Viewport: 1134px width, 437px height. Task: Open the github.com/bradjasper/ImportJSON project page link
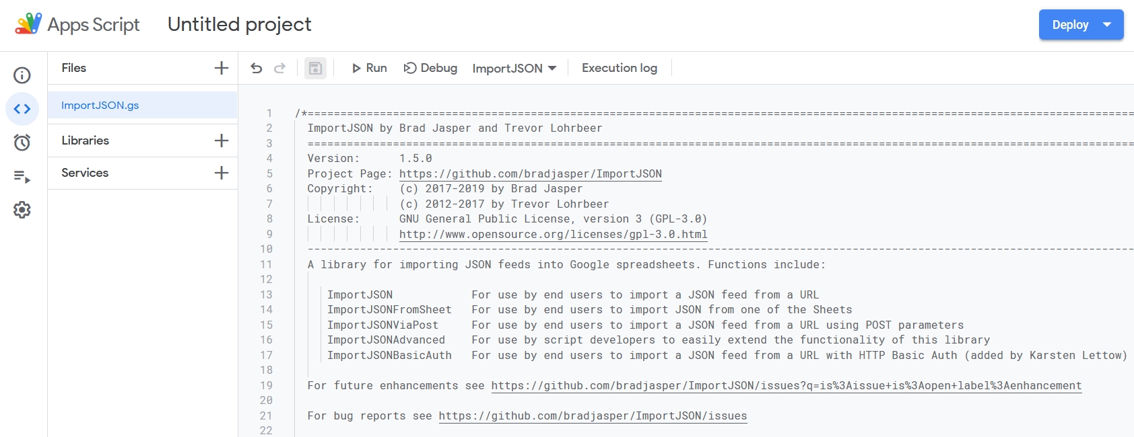(x=531, y=174)
